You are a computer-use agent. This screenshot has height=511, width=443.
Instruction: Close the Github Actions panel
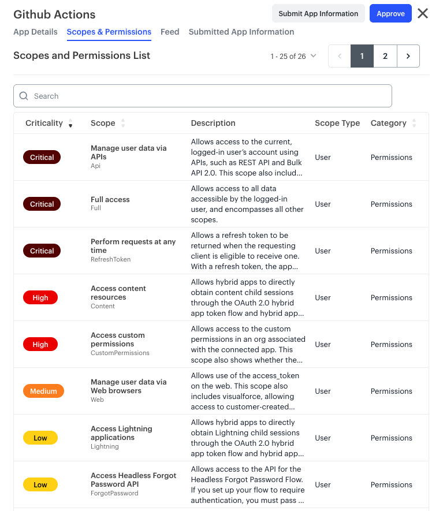point(422,14)
